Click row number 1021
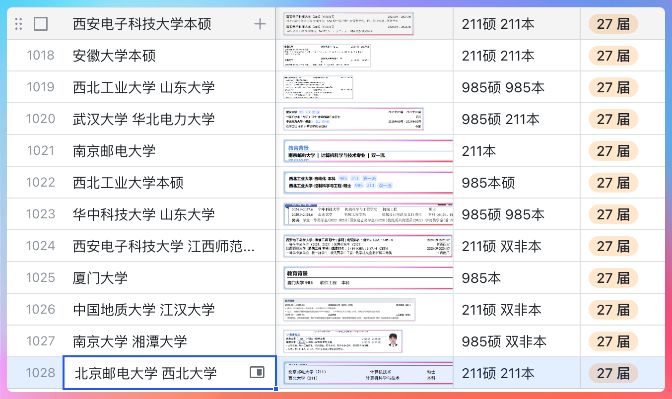 tap(41, 151)
